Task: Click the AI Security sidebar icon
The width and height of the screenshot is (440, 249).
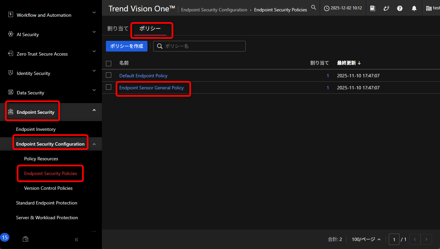Action: [10, 34]
